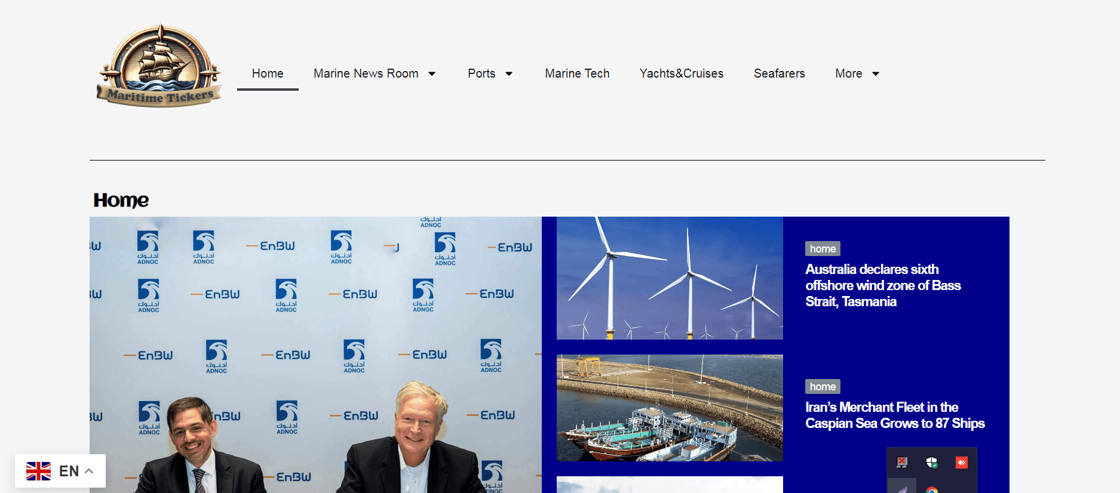1120x493 pixels.
Task: Open the Marine News Room menu
Action: coord(366,73)
